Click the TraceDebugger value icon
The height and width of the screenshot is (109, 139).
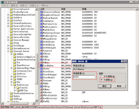click(41, 74)
